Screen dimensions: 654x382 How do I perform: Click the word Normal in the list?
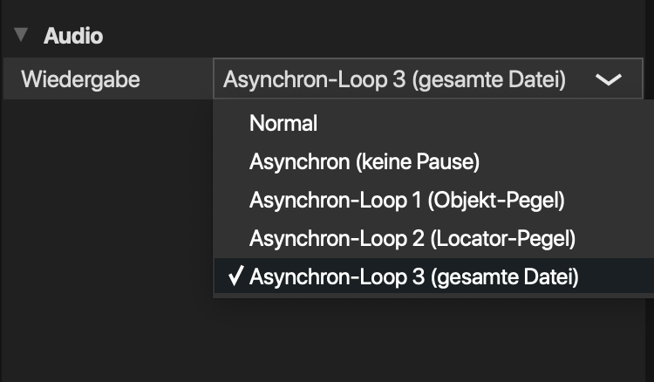point(283,123)
